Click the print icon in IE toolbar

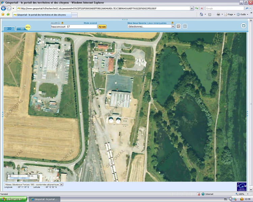[218, 14]
